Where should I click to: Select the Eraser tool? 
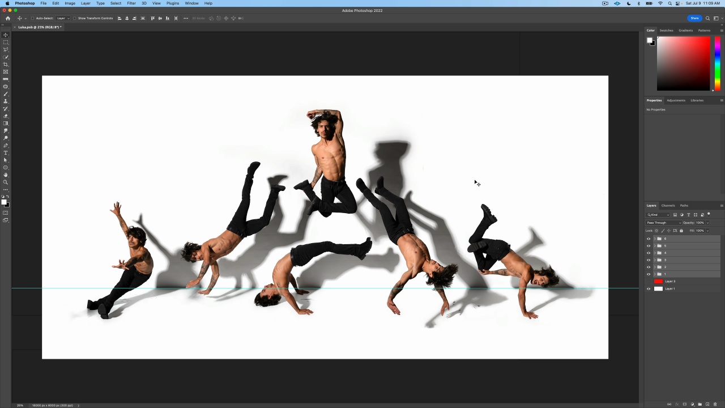[x=6, y=116]
